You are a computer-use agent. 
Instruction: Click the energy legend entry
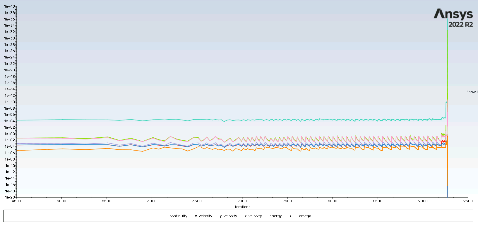point(273,216)
